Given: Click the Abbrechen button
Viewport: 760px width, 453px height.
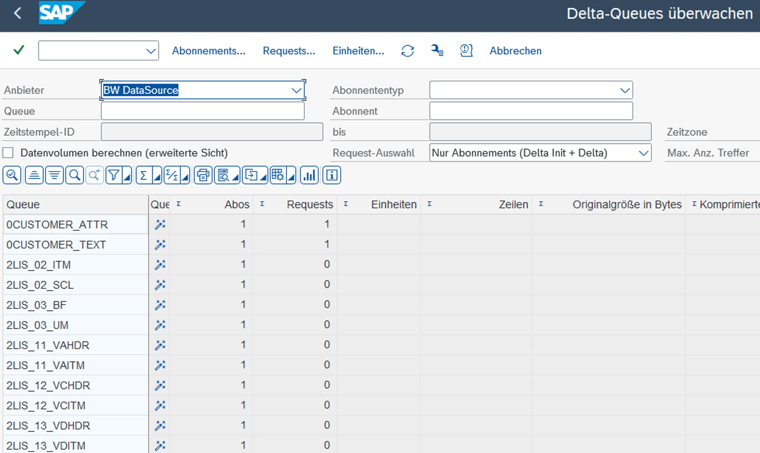Looking at the screenshot, I should pyautogui.click(x=515, y=51).
